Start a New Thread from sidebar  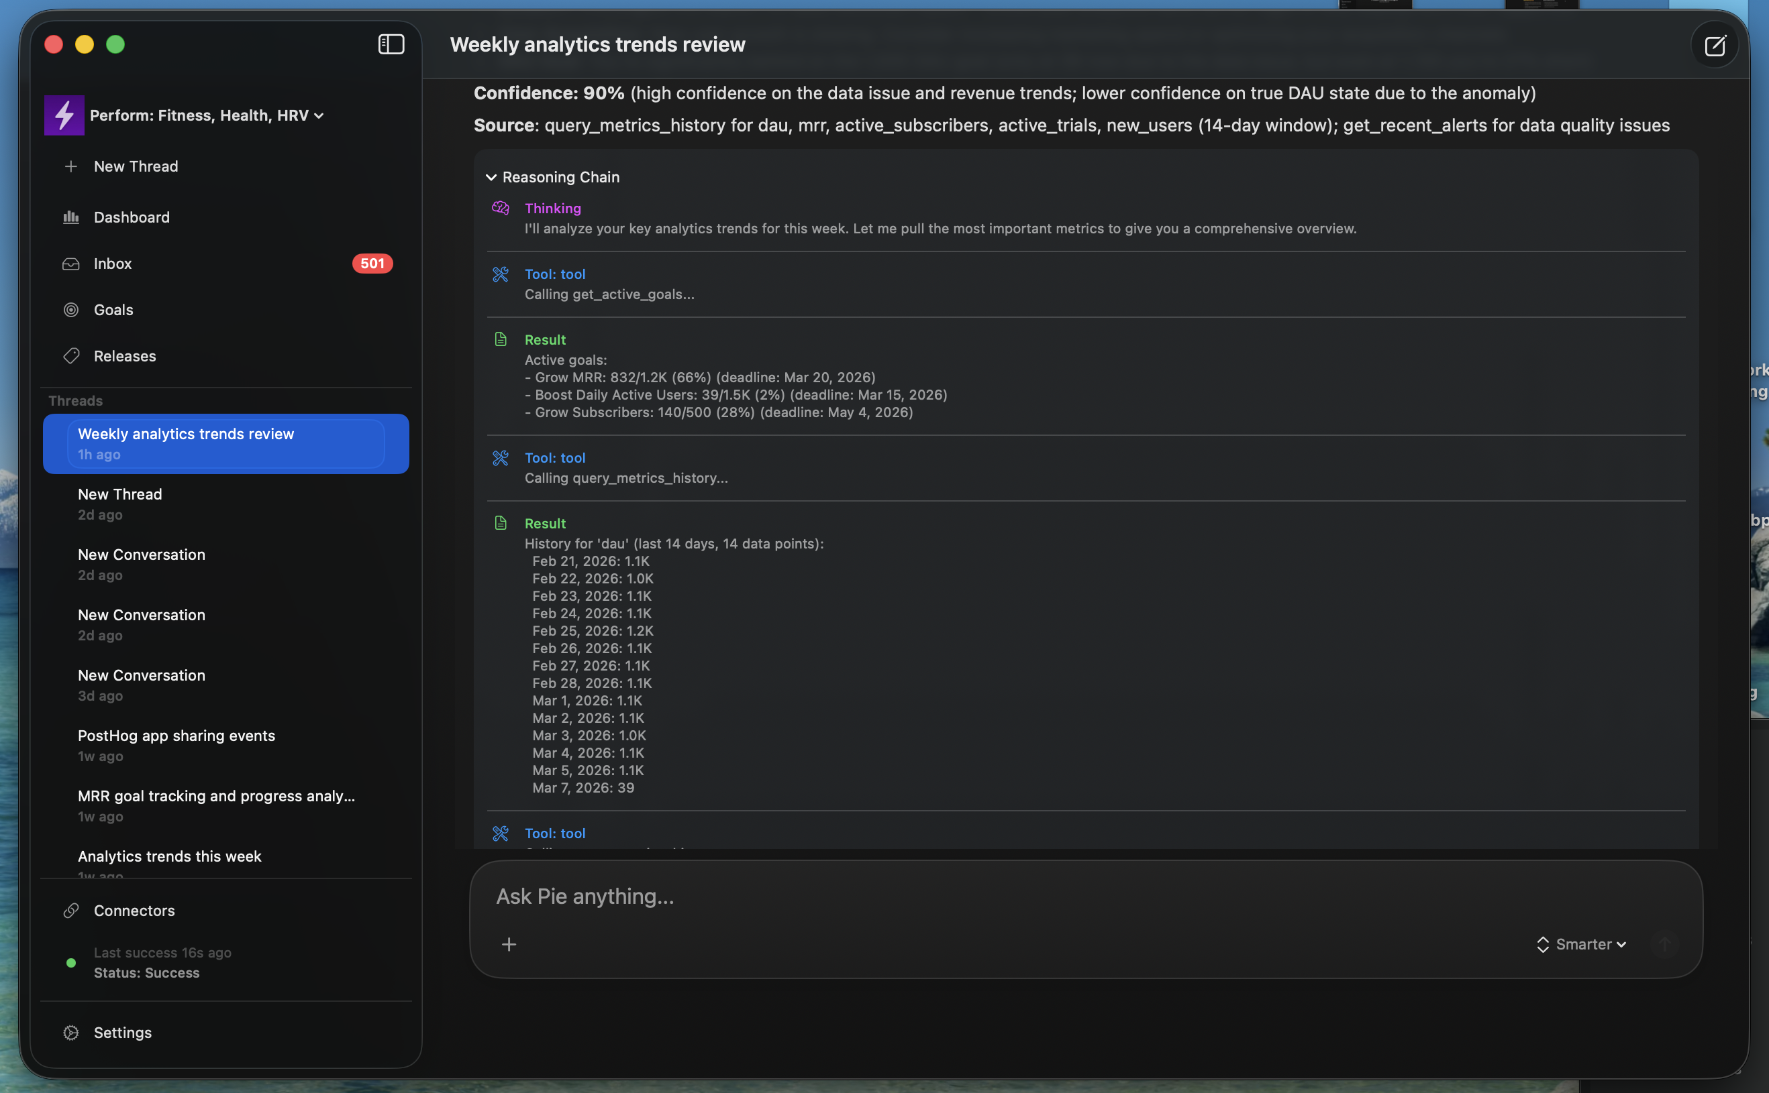136,166
